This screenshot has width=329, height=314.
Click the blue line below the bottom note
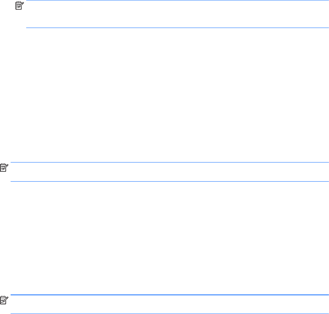point(169,314)
